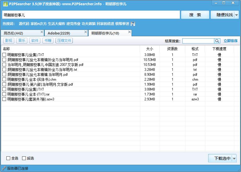Click the 服务器已连接 status text
This screenshot has width=241, height=172.
[18, 168]
